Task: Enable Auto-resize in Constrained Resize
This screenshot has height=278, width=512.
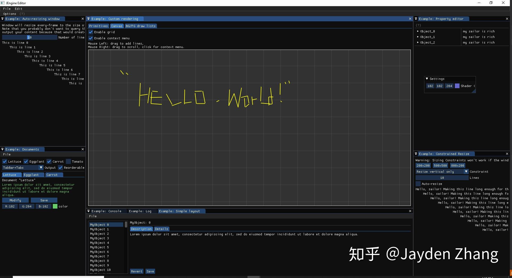Action: (x=418, y=184)
